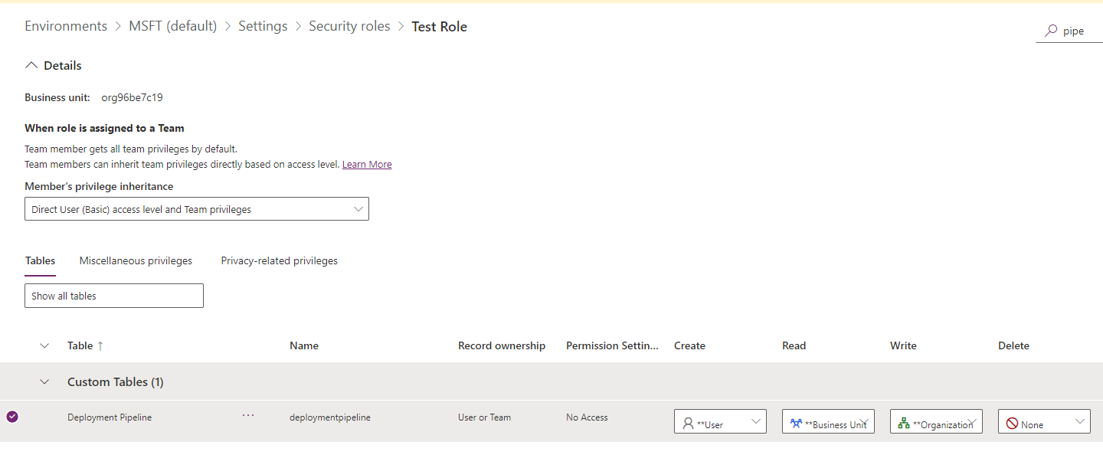Deselect the Deployment Pipeline row checkmark
The image size is (1103, 455).
(x=12, y=417)
